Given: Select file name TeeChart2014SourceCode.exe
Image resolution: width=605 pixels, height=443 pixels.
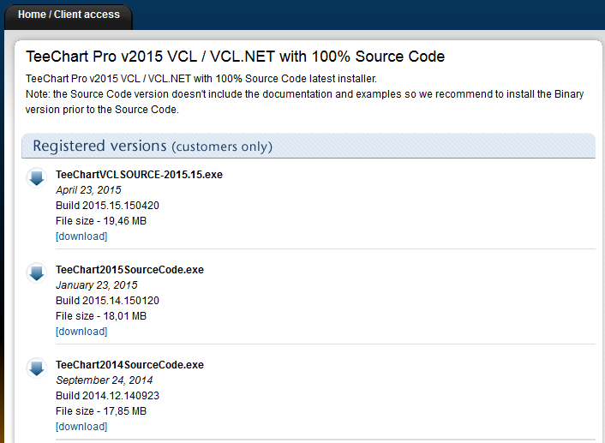Looking at the screenshot, I should [129, 365].
